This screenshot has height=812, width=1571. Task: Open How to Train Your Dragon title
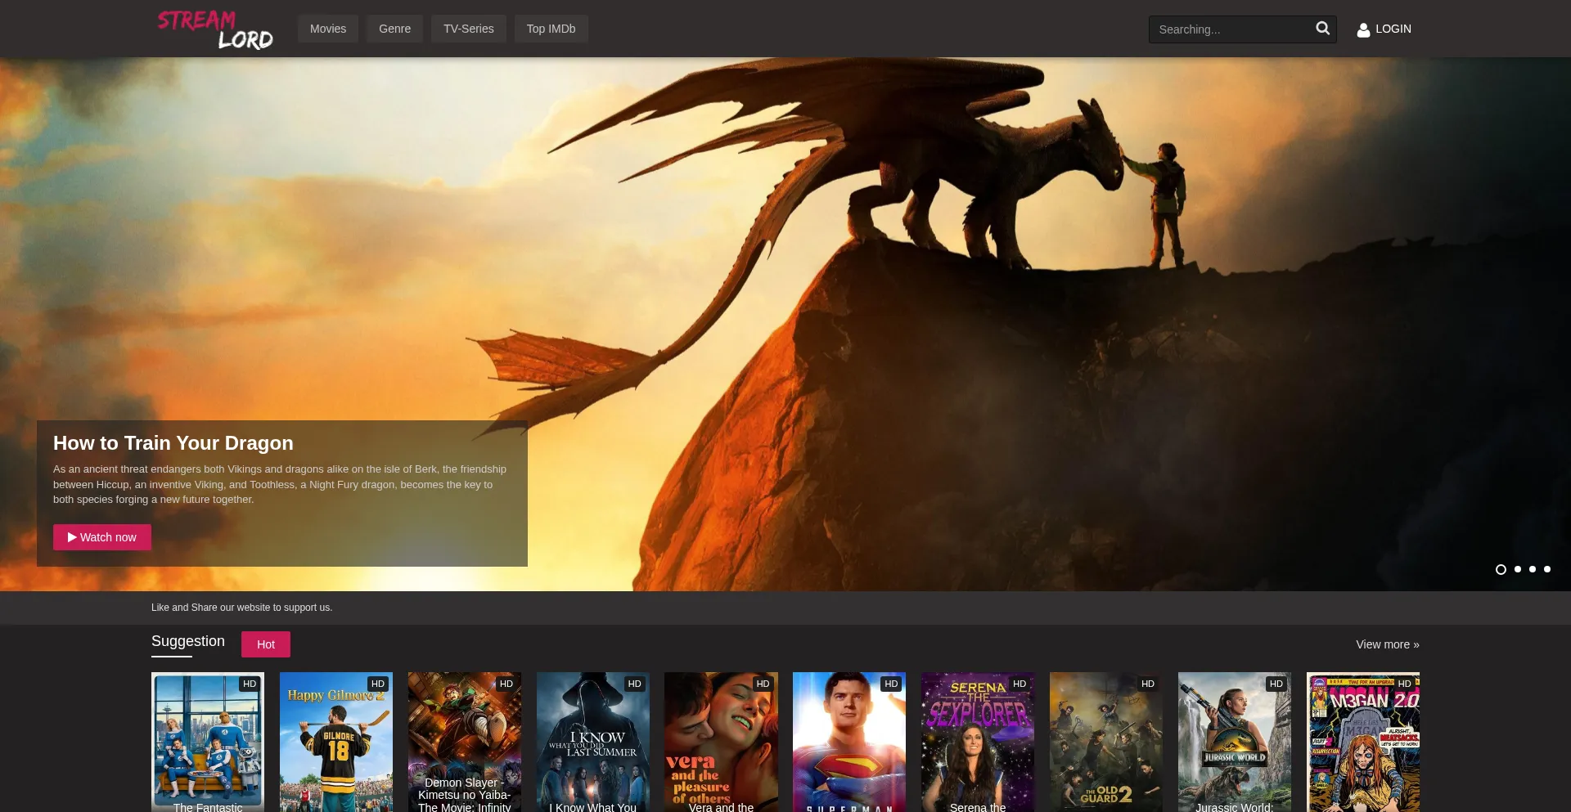[x=173, y=442]
